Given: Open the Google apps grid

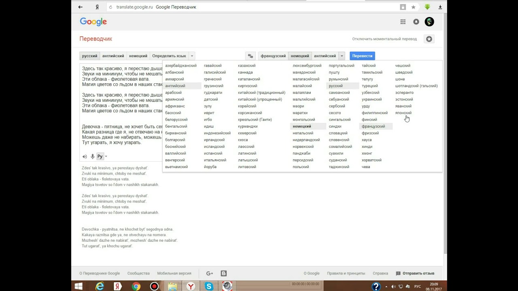Looking at the screenshot, I should point(403,22).
